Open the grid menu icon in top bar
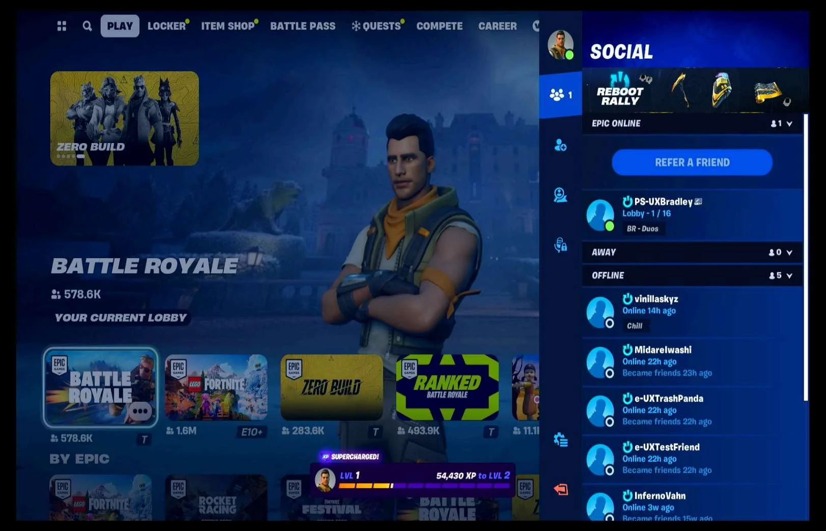The image size is (826, 531). (x=62, y=26)
